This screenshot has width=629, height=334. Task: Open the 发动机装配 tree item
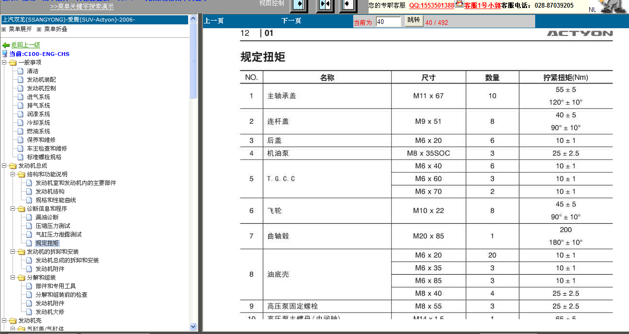(41, 80)
